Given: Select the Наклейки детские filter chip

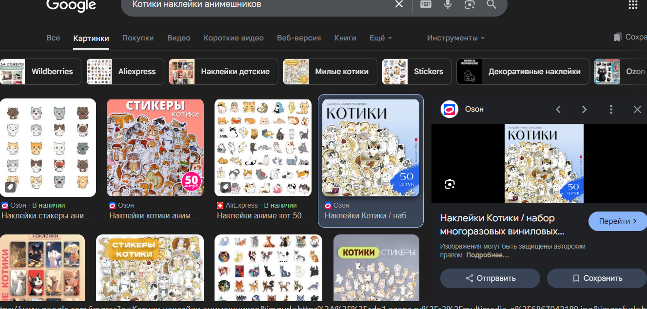Looking at the screenshot, I should pyautogui.click(x=223, y=72).
